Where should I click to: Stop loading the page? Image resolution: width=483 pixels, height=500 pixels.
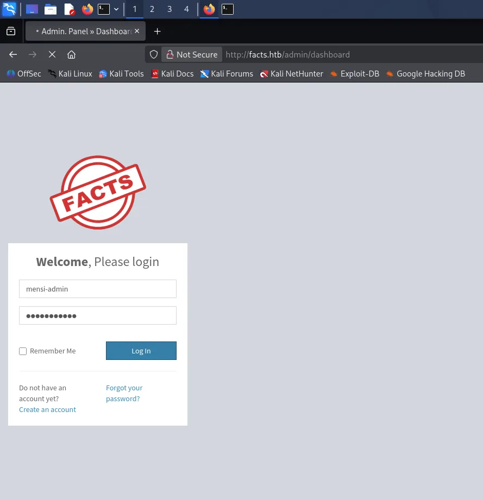52,54
